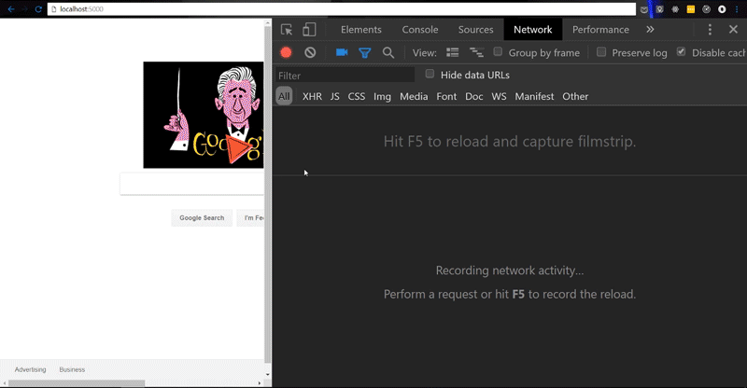Click the white circle extension icon
Viewport: 747px width, 388px height.
pyautogui.click(x=722, y=9)
